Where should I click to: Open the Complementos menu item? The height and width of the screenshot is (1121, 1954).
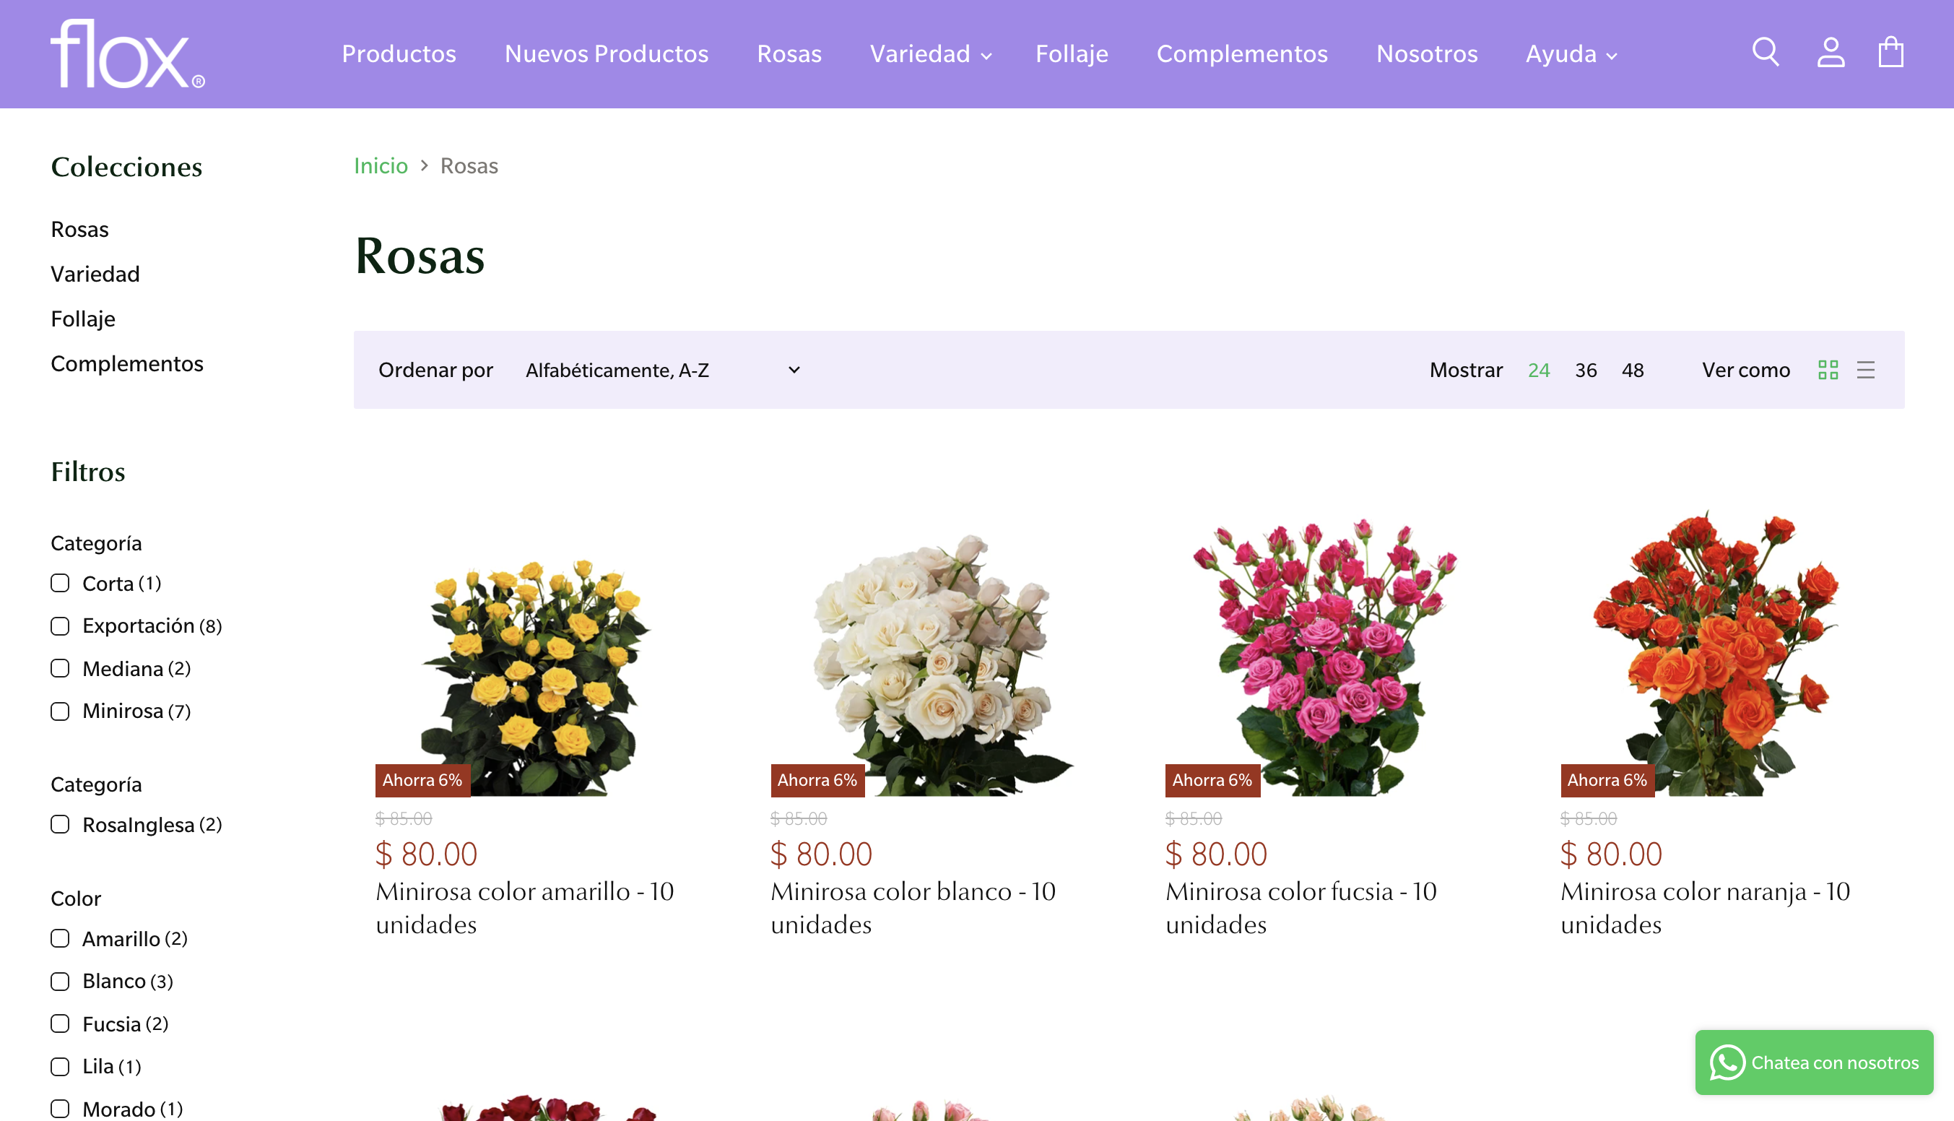click(1241, 54)
